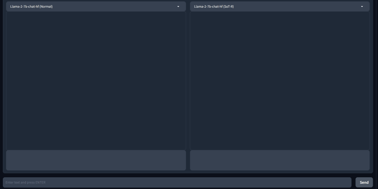Click inside the right SoT-R chat panel
Screen dimensions: 378x189
280,81
